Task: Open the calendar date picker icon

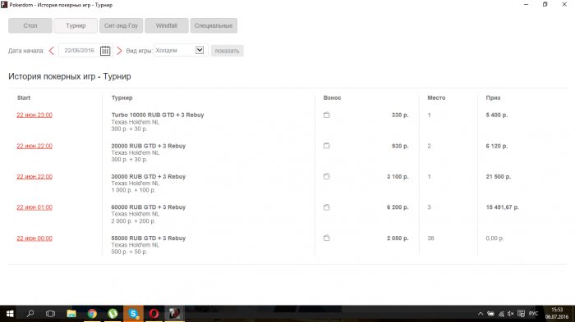Action: (x=105, y=51)
